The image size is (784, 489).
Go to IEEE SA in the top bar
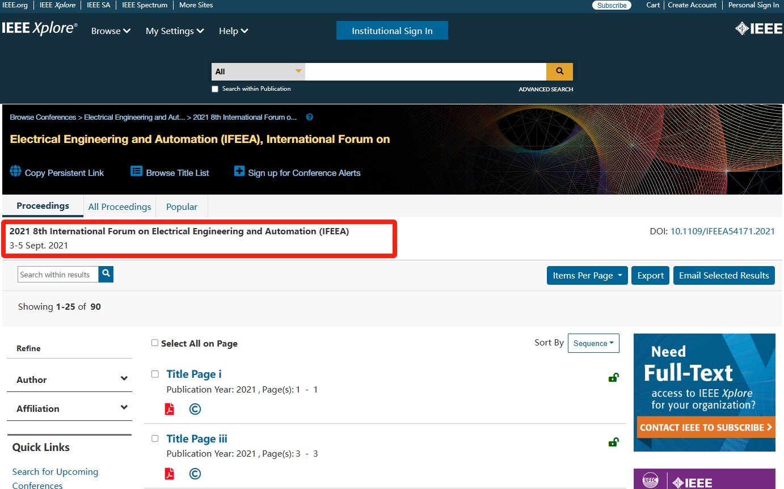pyautogui.click(x=99, y=5)
